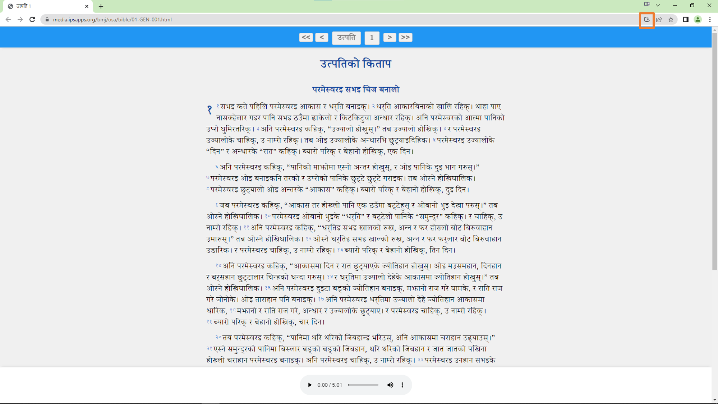Open the browser side panel icon
Viewport: 718px width, 404px height.
(686, 20)
